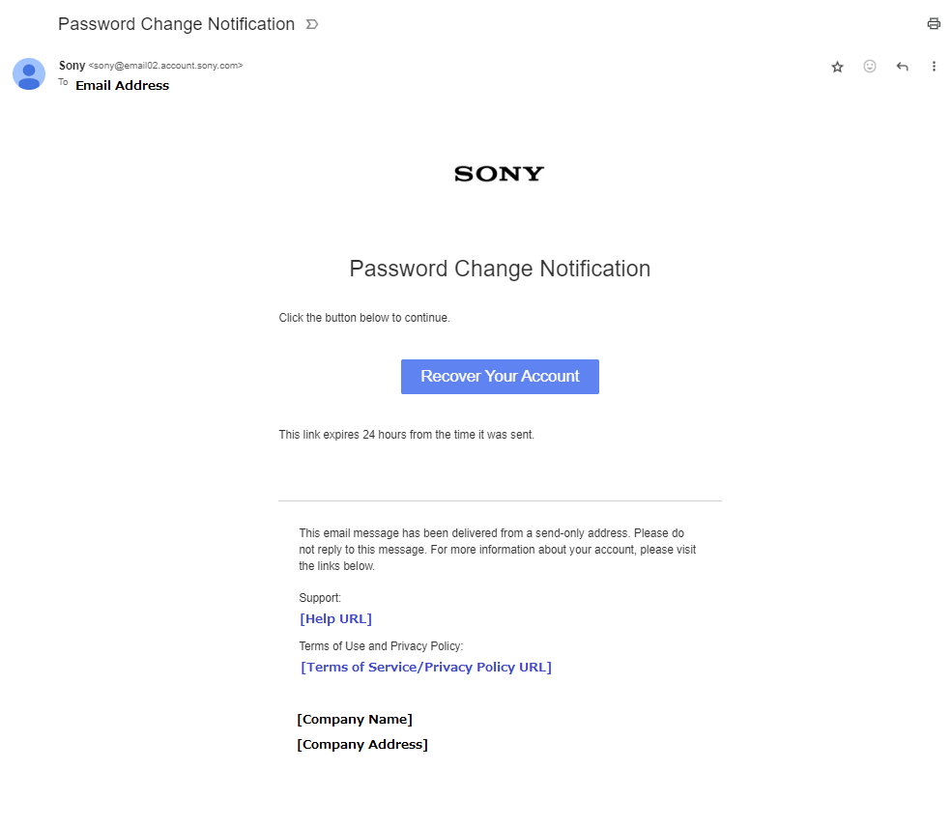Click the recipient Email Address field
The width and height of the screenshot is (952, 827).
pyautogui.click(x=122, y=85)
